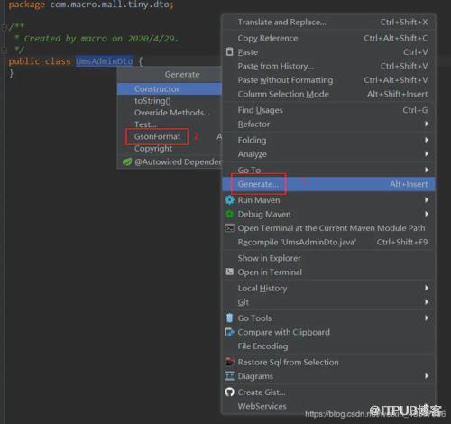
Task: Click the Ctrl+G shortcut beside Find Usages
Action: tap(415, 110)
